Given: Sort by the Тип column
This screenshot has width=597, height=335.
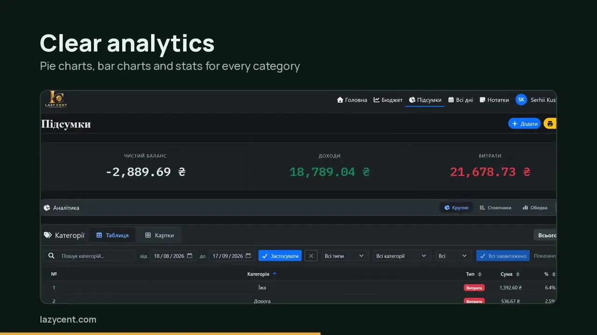Looking at the screenshot, I should (x=474, y=274).
